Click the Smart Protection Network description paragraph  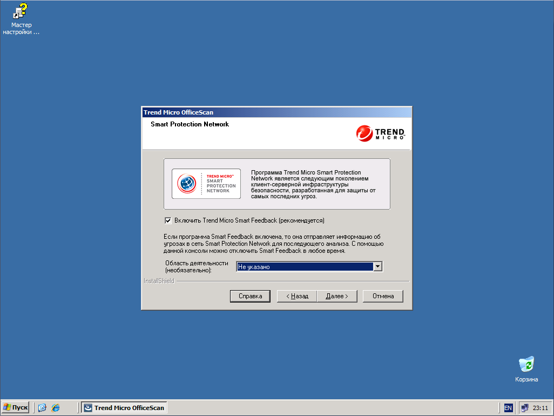pos(313,184)
